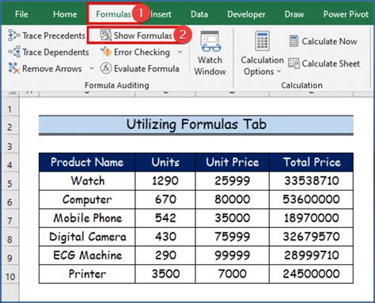Switch to the Power Pivot tab
The height and width of the screenshot is (303, 375).
346,14
